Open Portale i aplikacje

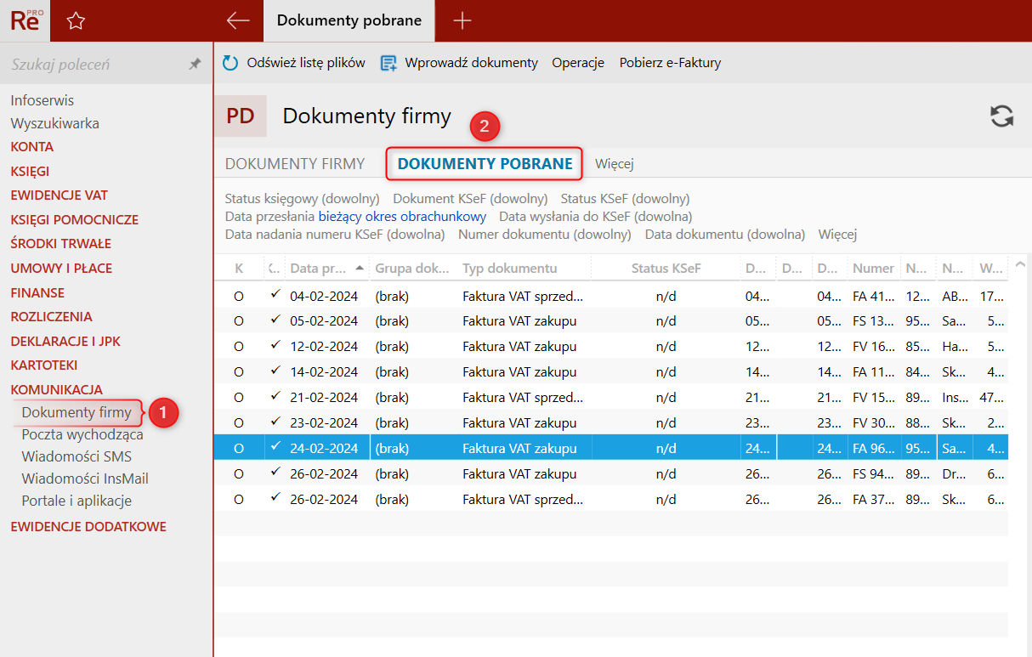[x=77, y=501]
